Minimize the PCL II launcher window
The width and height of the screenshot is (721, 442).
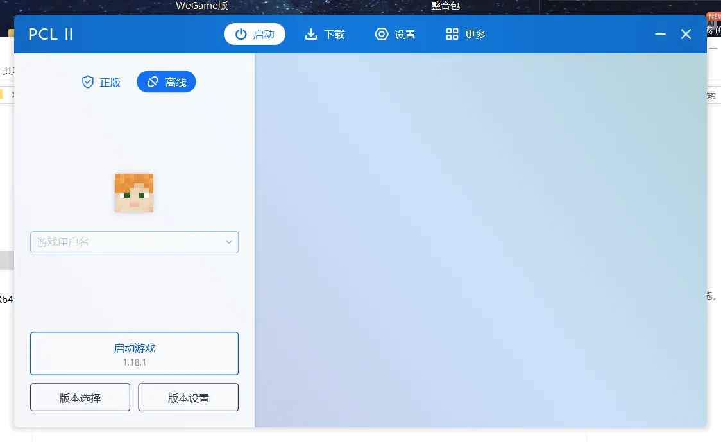[660, 34]
